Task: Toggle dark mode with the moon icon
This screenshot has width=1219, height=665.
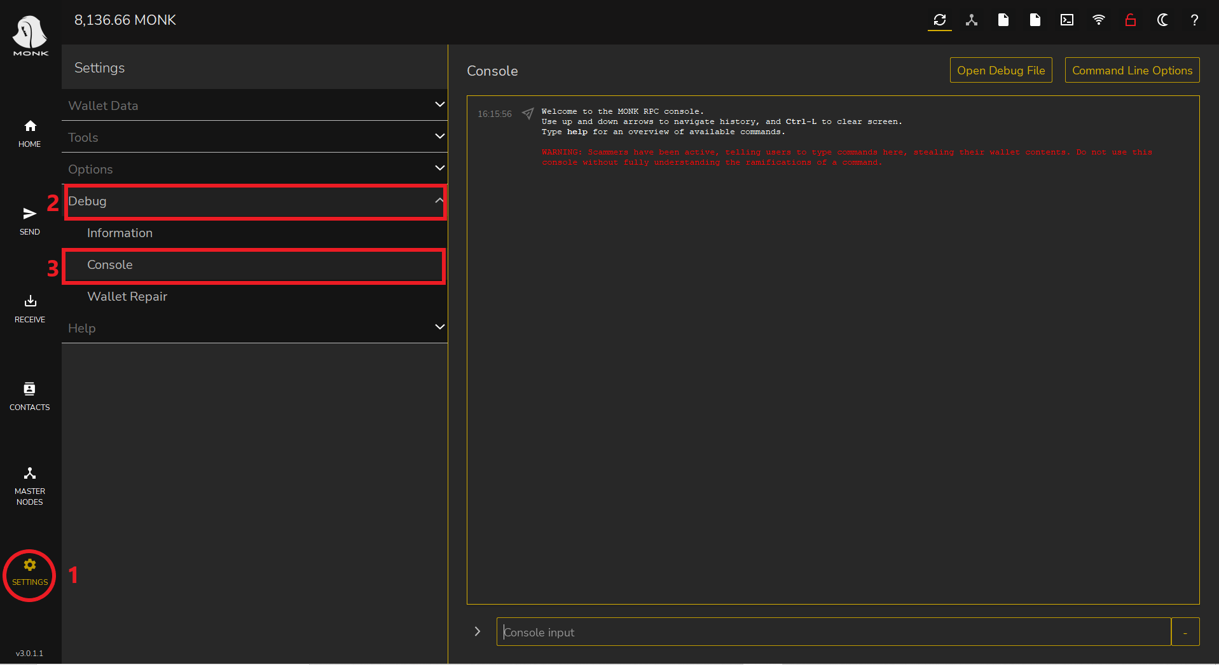Action: click(x=1162, y=20)
